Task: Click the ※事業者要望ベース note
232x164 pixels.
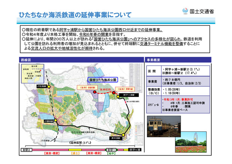Action: coord(175,110)
